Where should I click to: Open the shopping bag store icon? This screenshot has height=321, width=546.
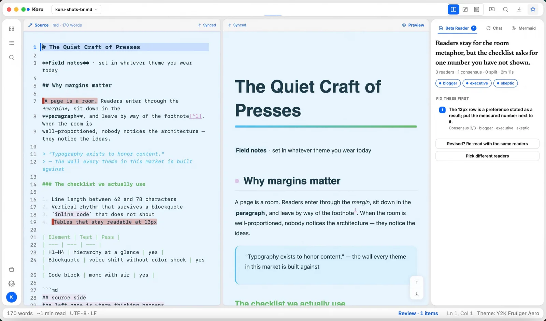pos(12,270)
